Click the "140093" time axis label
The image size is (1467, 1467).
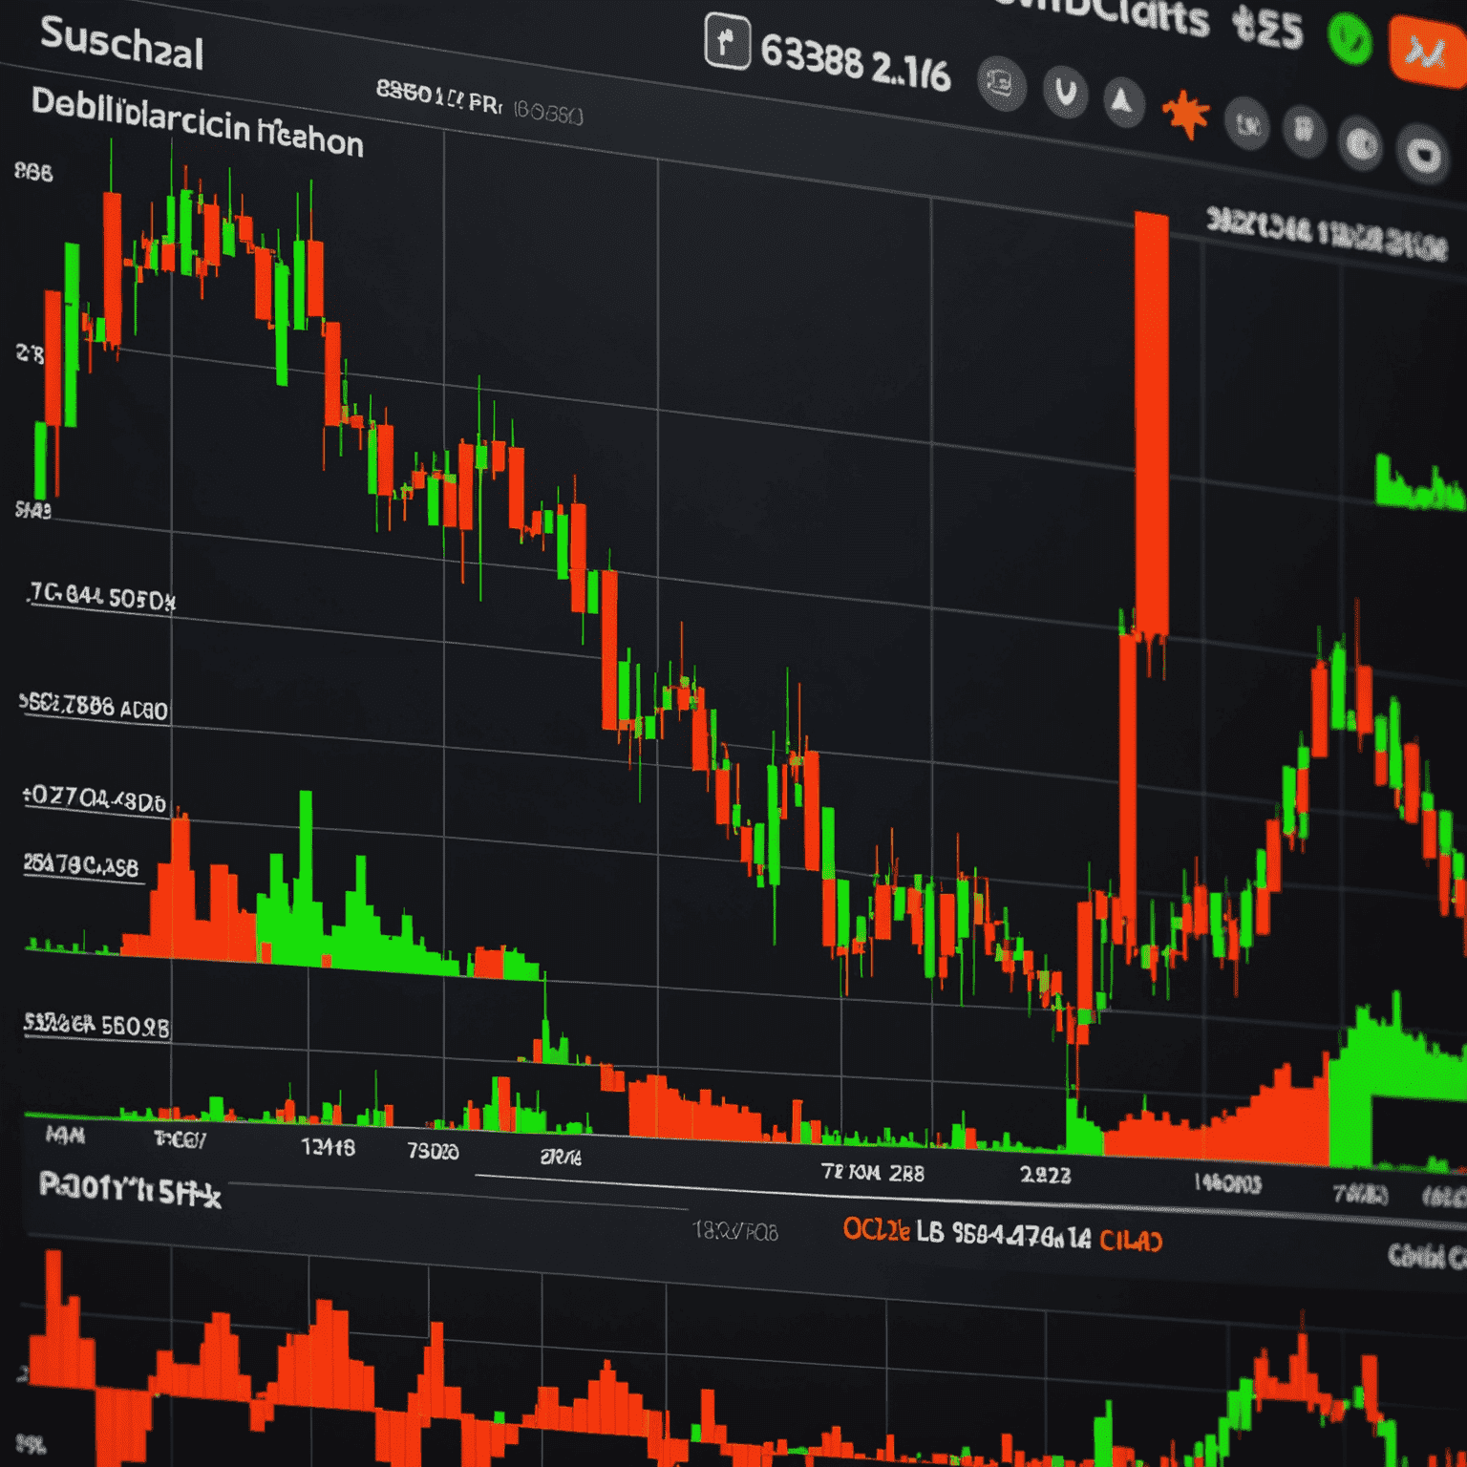(1228, 1184)
